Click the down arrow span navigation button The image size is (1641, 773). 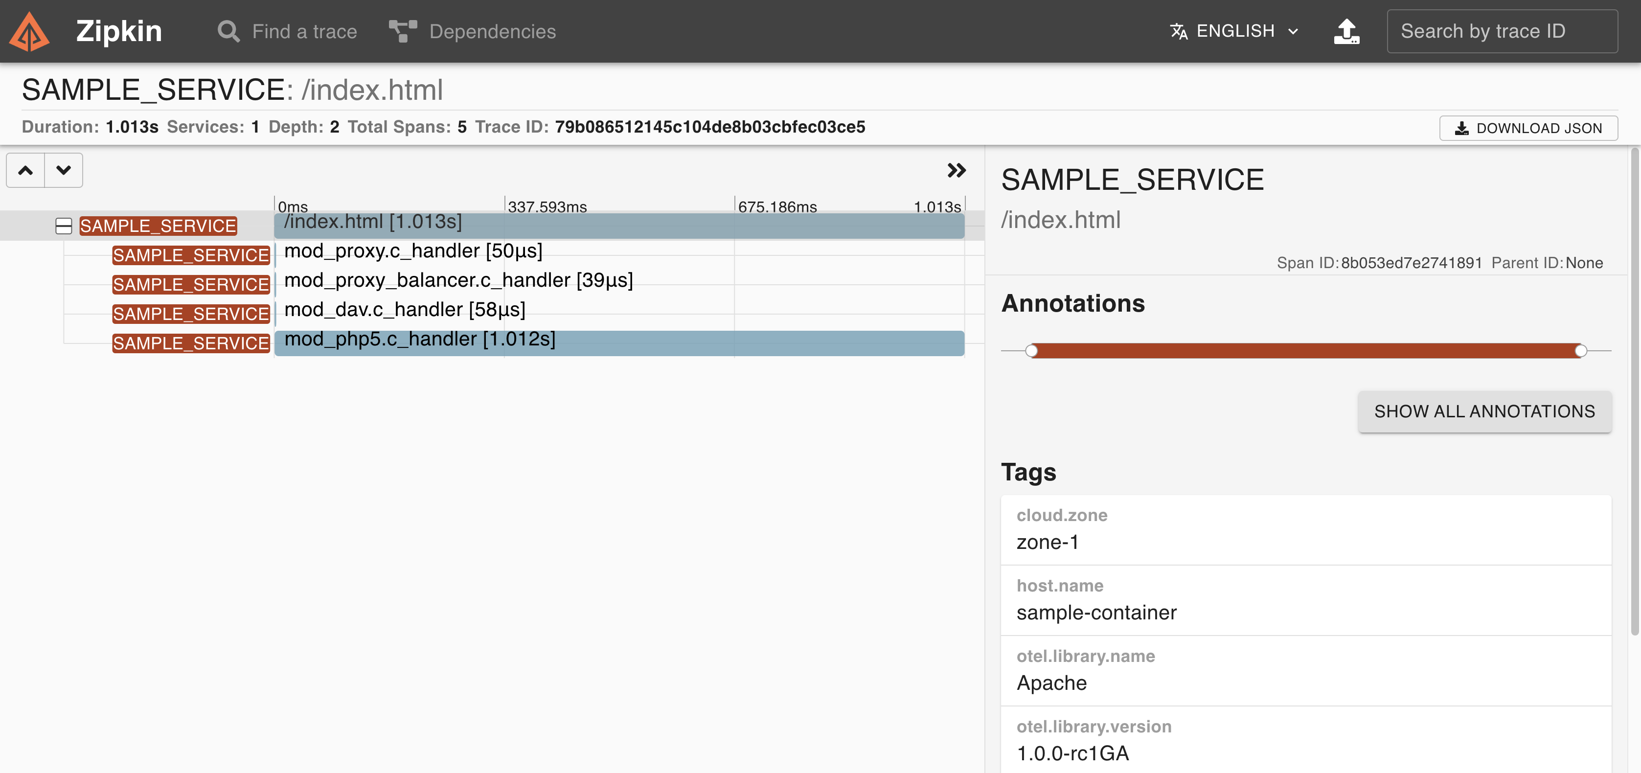click(x=64, y=171)
